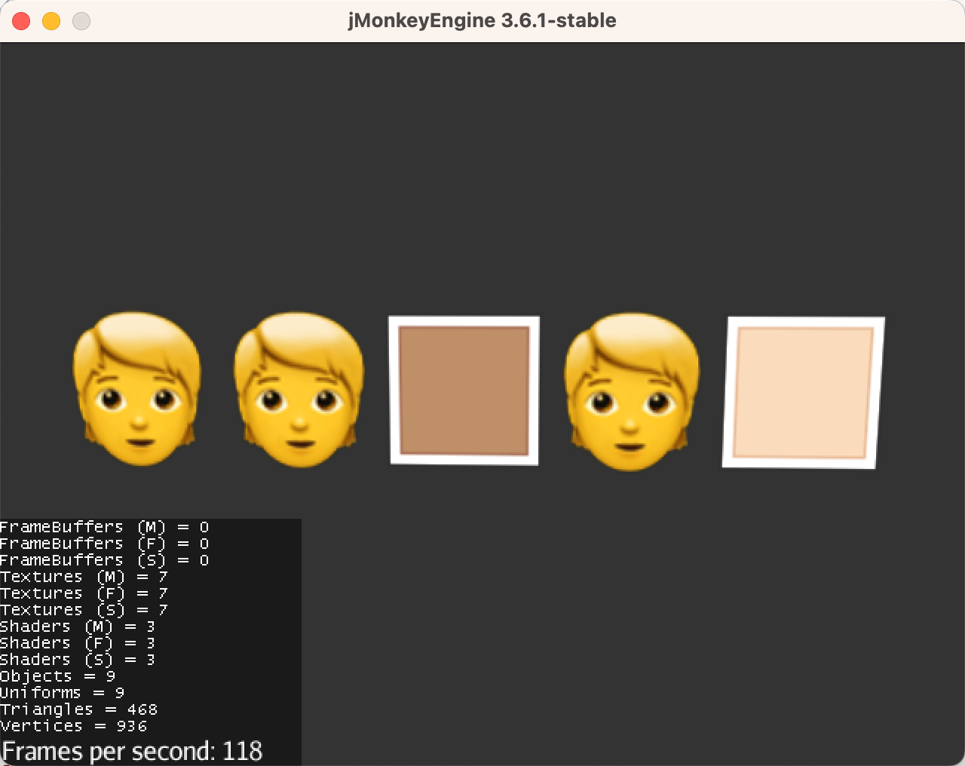Click the jMonkeyEngine 3.6.1-stable window title

(482, 20)
